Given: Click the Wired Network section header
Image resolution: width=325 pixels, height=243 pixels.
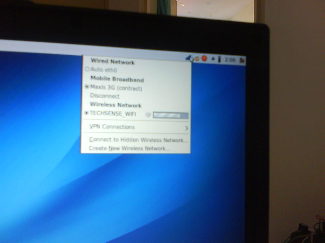Looking at the screenshot, I should click(113, 62).
